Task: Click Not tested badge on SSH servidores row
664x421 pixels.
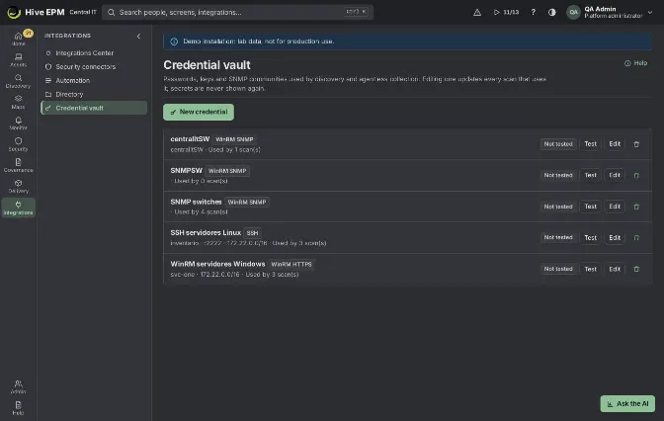Action: click(558, 237)
